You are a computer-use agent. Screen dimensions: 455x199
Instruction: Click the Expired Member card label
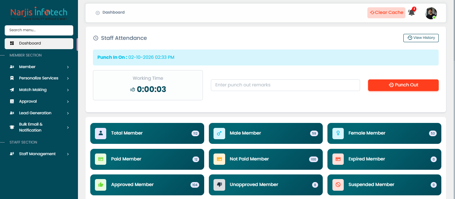367,159
